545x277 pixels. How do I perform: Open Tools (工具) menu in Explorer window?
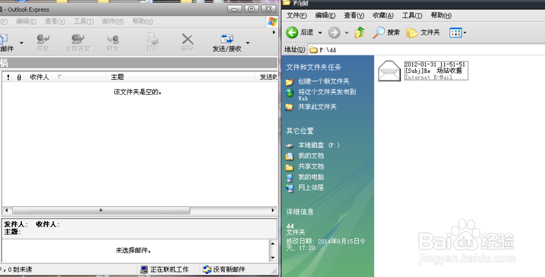[412, 15]
